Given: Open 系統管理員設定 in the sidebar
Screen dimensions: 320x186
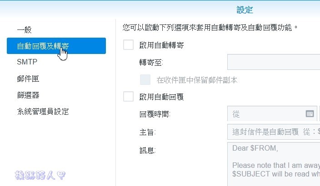Looking at the screenshot, I should 43,111.
